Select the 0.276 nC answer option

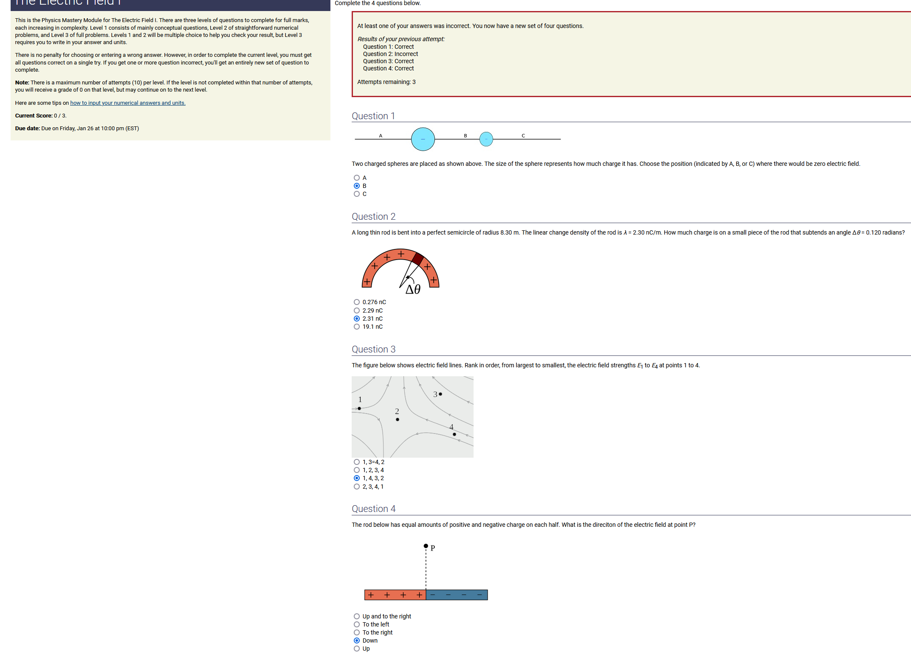pyautogui.click(x=357, y=302)
